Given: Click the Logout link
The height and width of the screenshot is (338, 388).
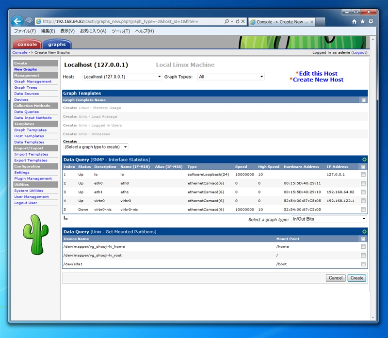Looking at the screenshot, I should [359, 52].
